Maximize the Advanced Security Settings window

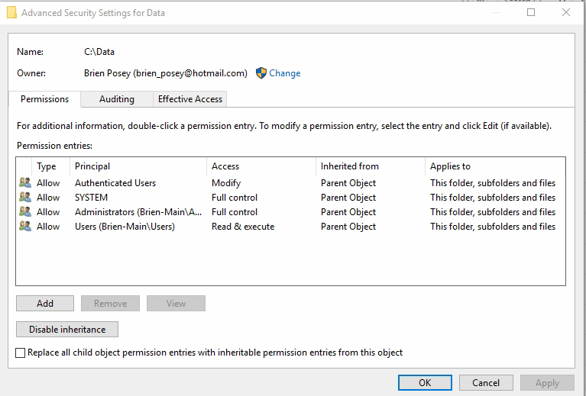coord(531,12)
